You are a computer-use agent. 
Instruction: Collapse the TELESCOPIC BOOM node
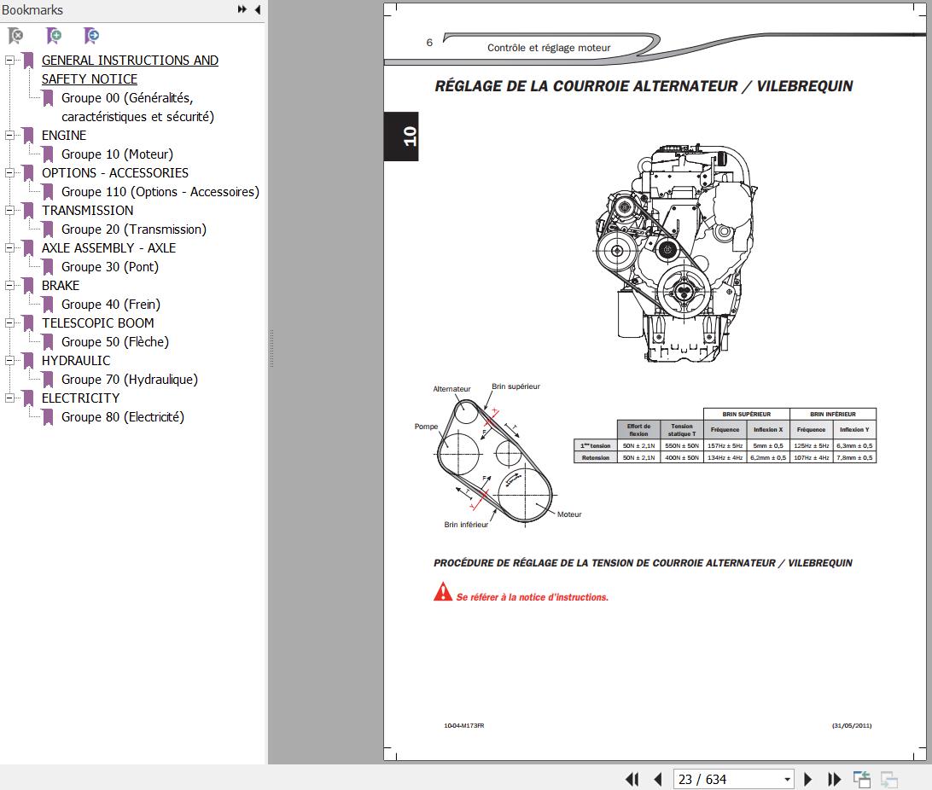click(9, 323)
